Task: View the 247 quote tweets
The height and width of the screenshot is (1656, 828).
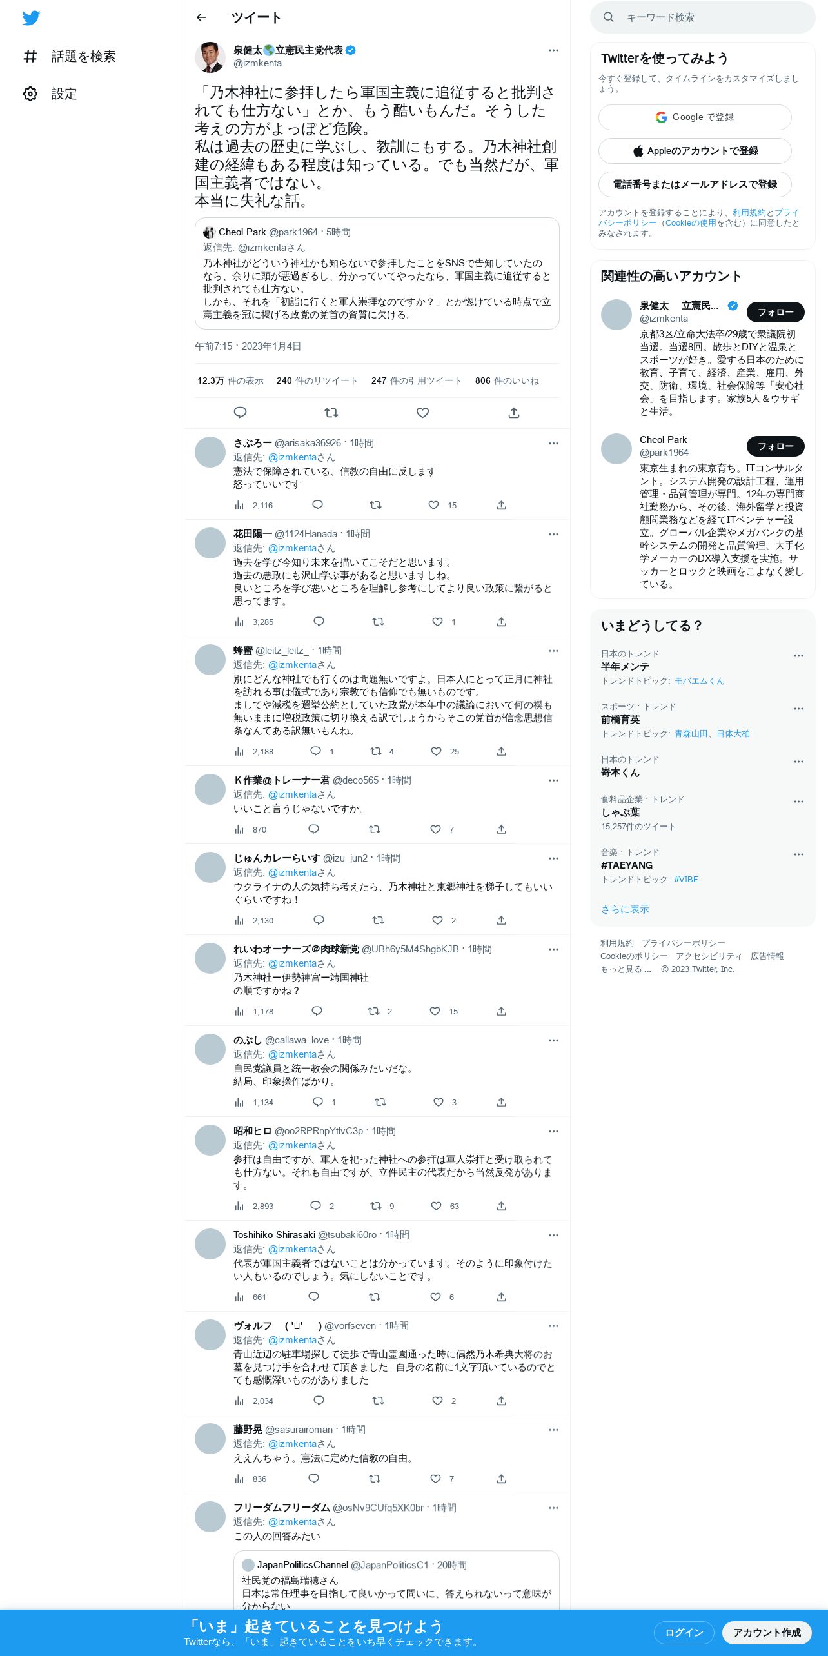Action: click(416, 380)
